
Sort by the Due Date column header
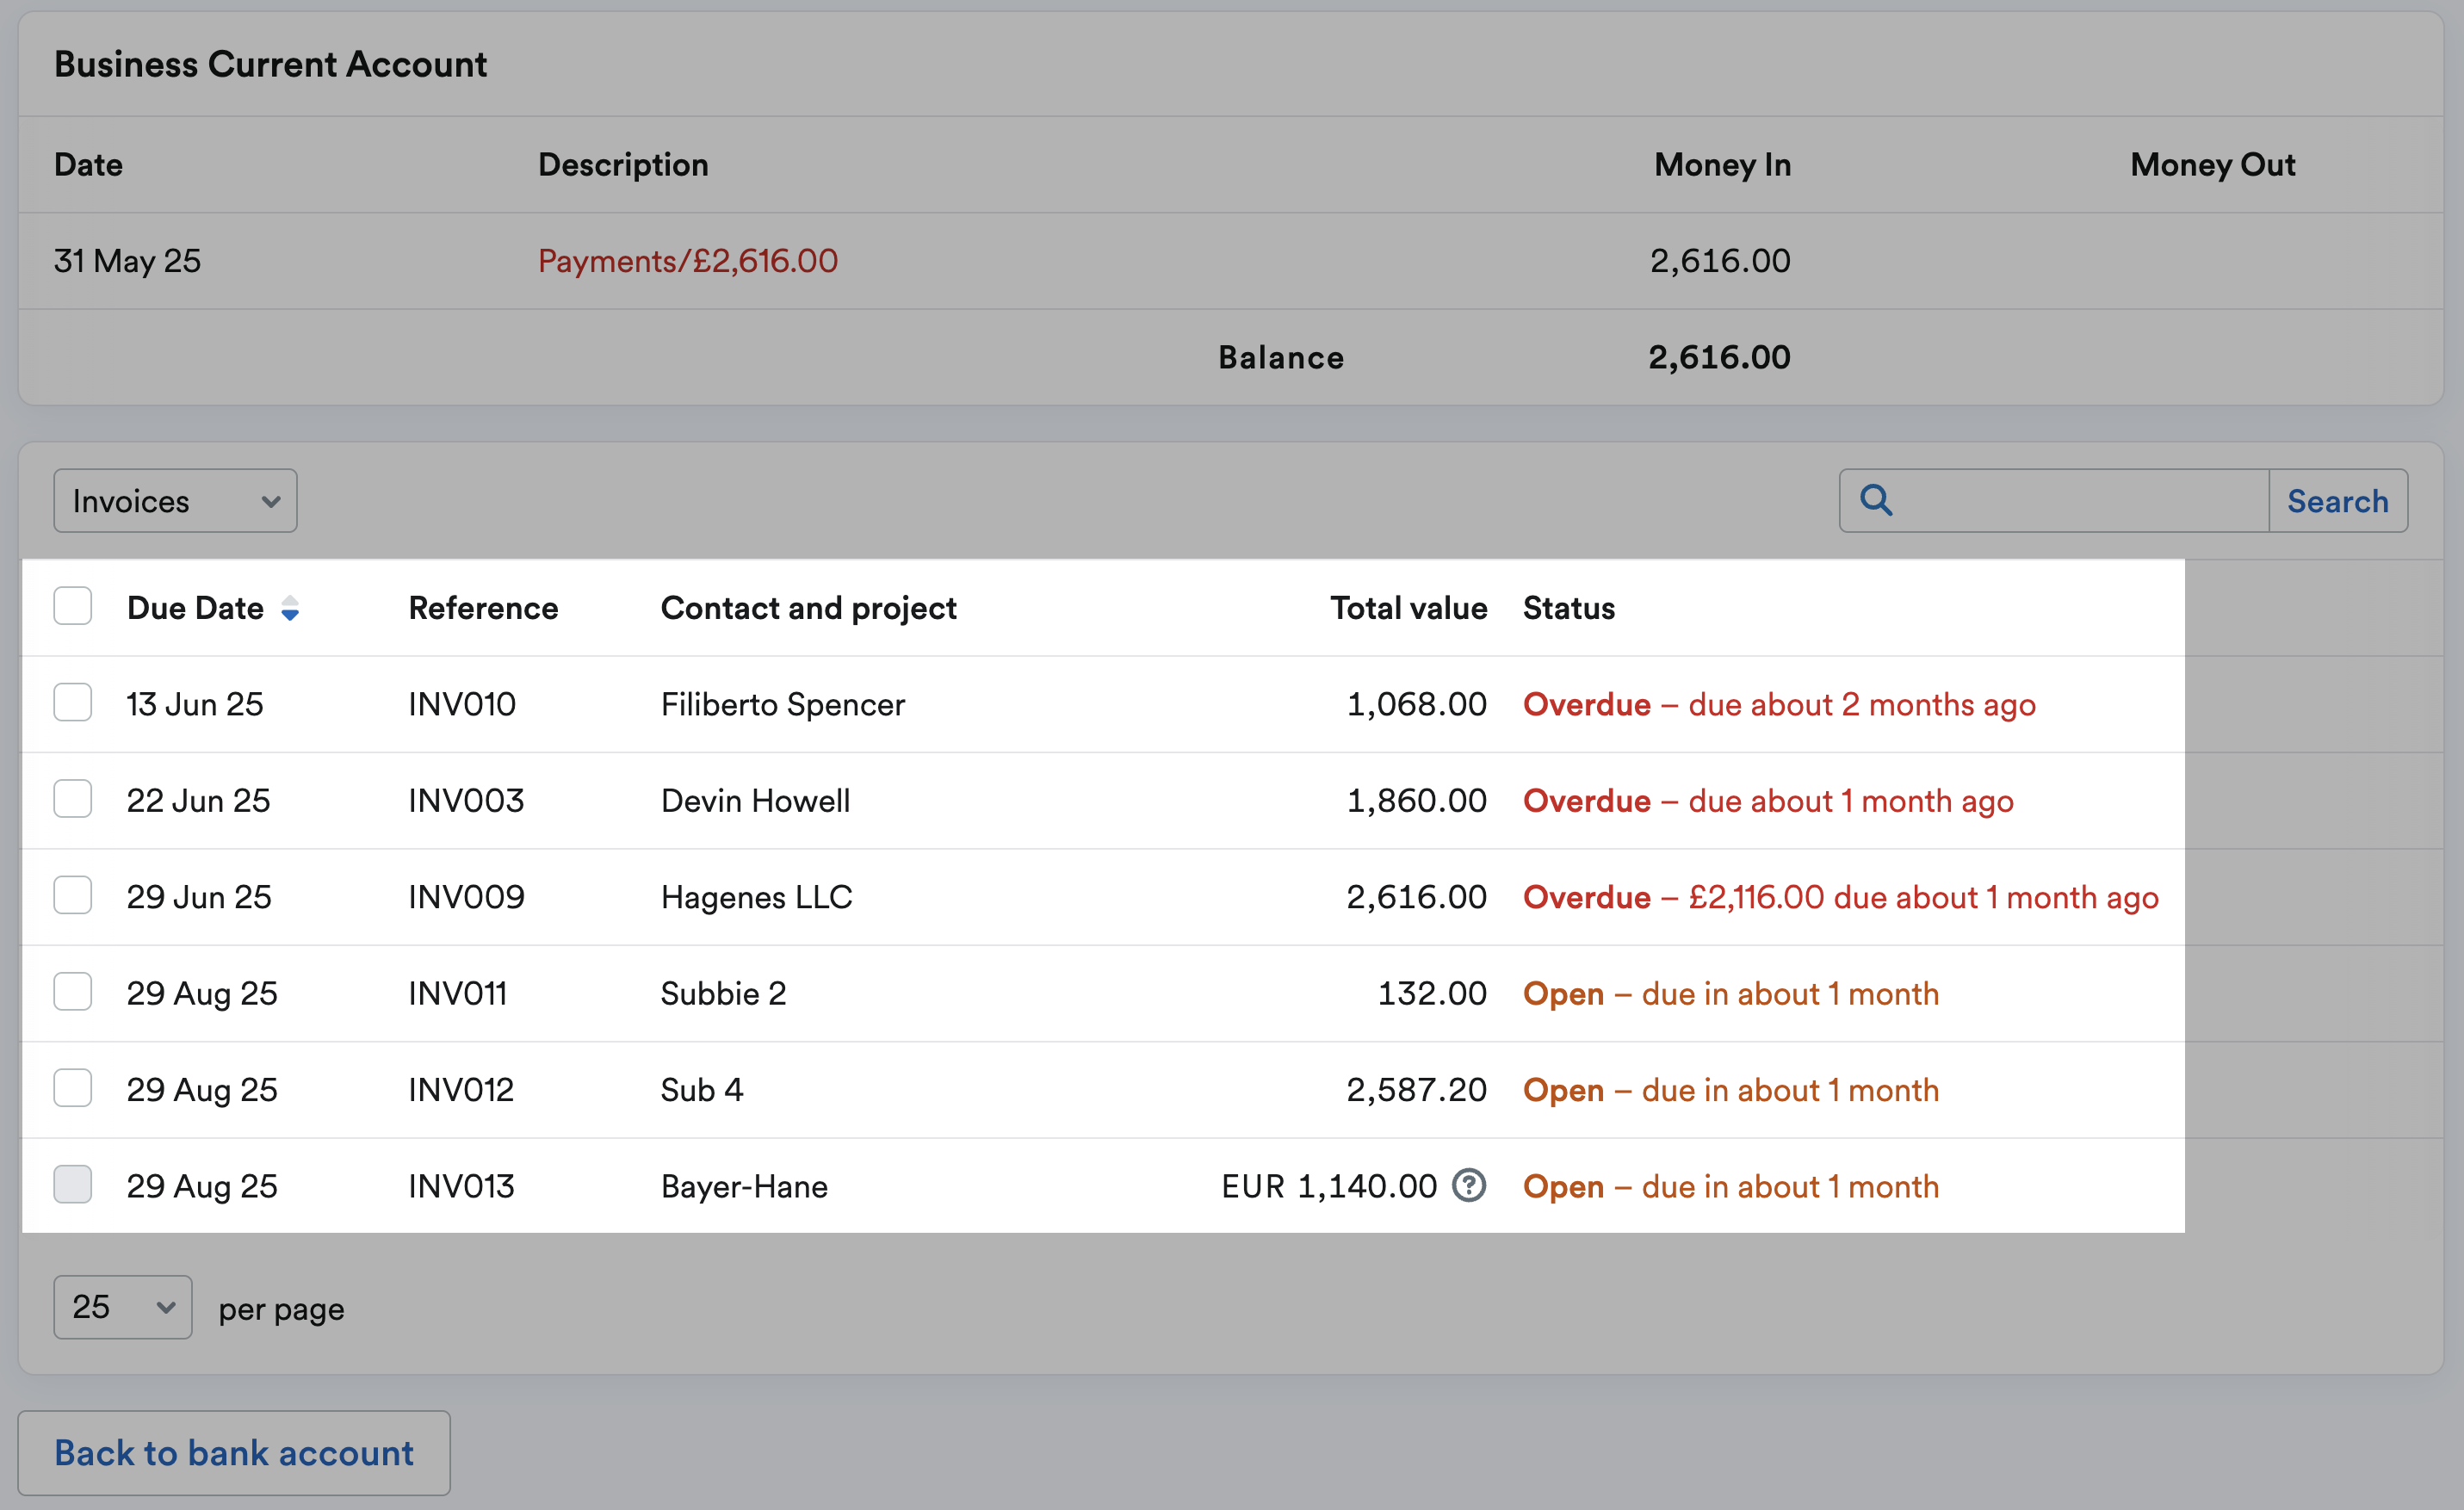[x=195, y=607]
